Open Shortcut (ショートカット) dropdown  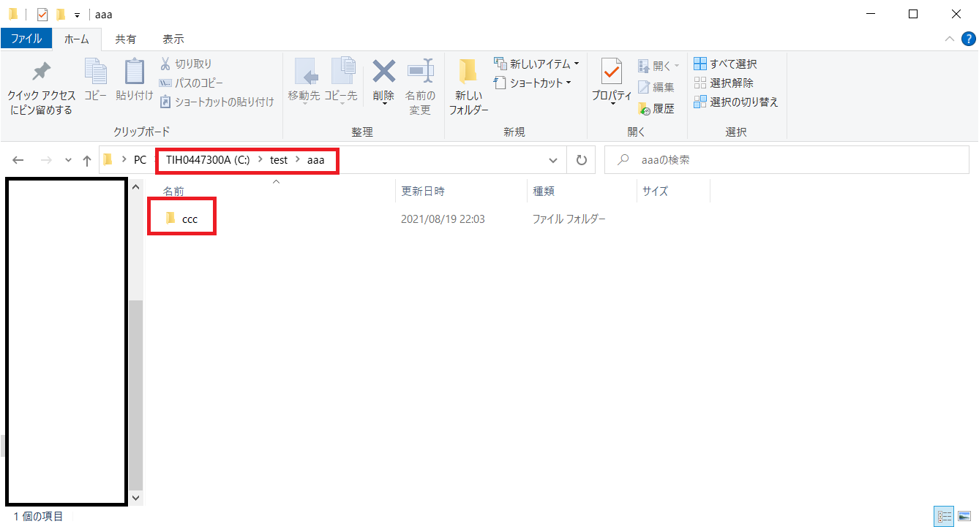[x=533, y=83]
